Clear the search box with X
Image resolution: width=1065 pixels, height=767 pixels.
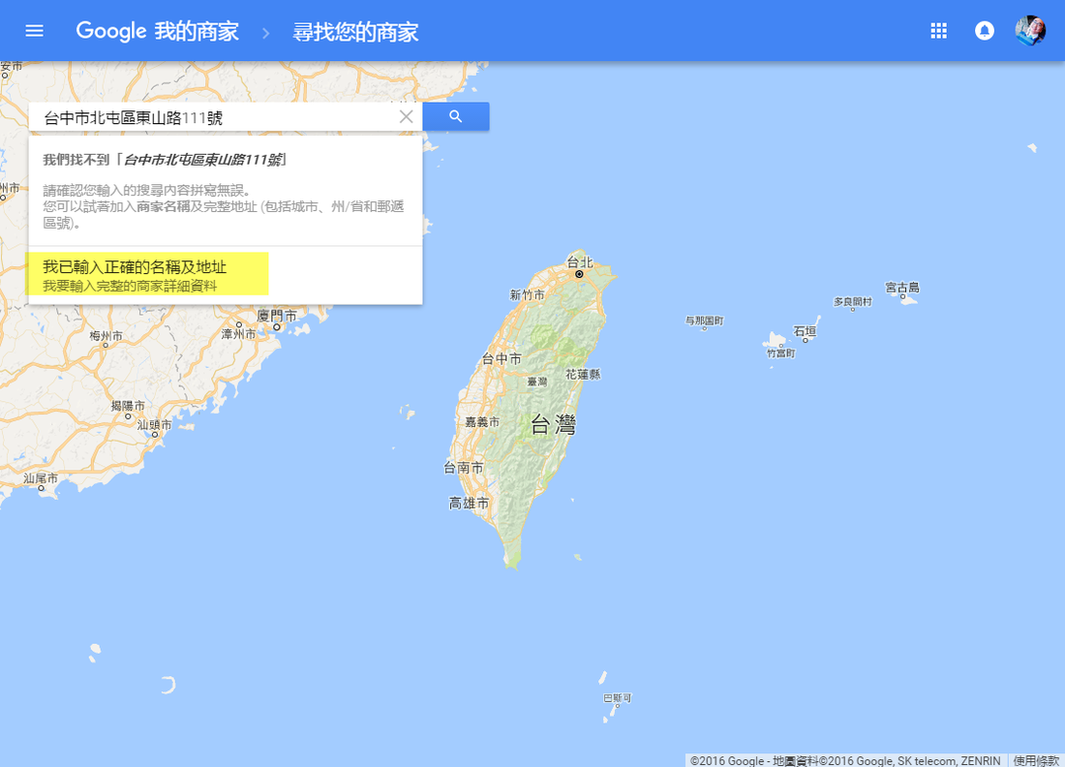point(407,117)
